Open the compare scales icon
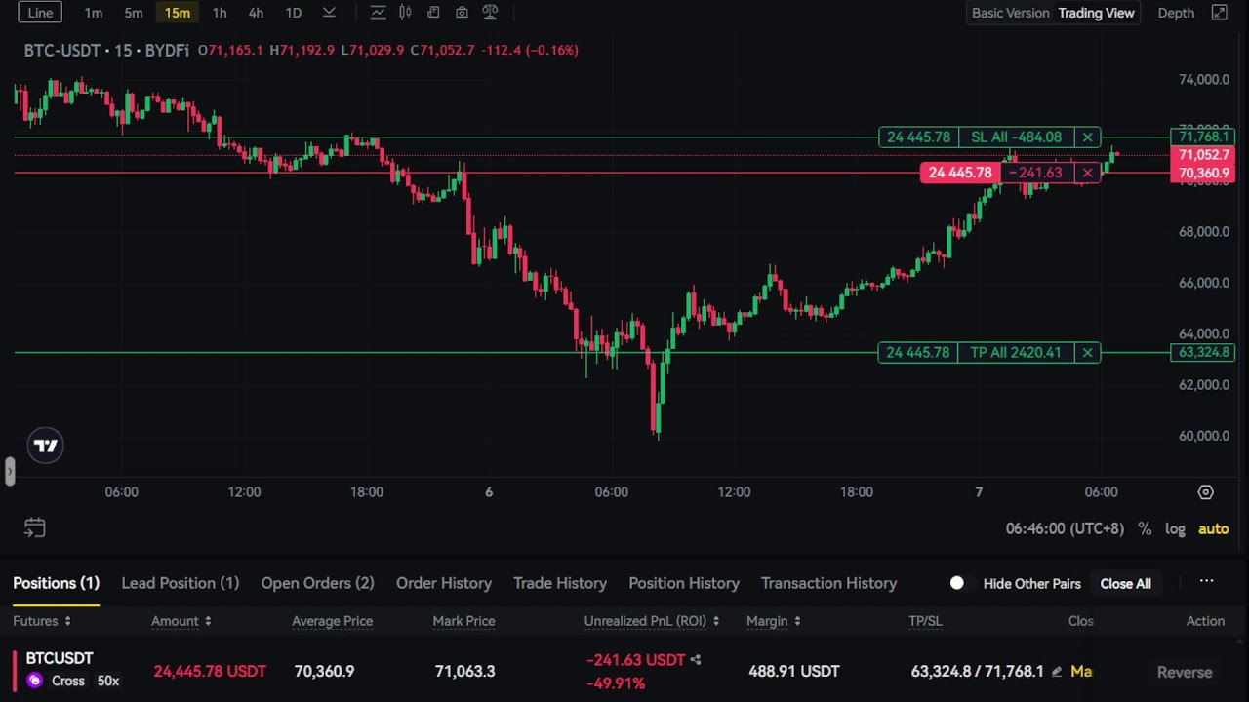Viewport: 1249px width, 702px height. (490, 13)
